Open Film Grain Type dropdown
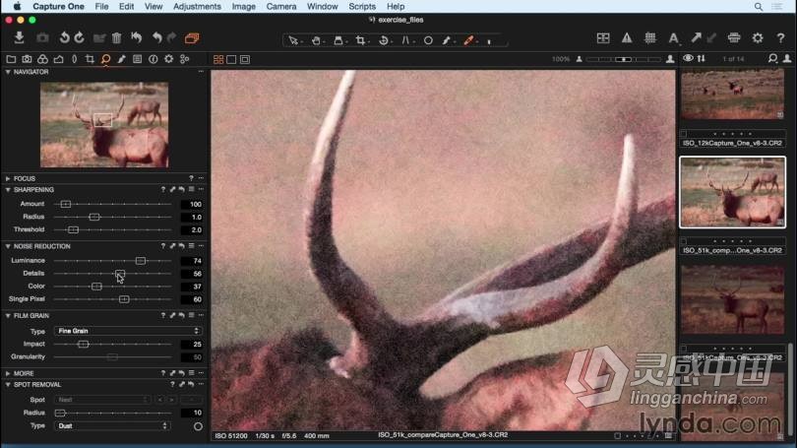Viewport: 797px width, 448px height. [128, 331]
